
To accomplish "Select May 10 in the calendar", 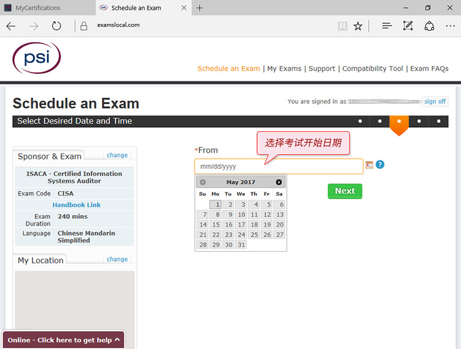I will 241,215.
